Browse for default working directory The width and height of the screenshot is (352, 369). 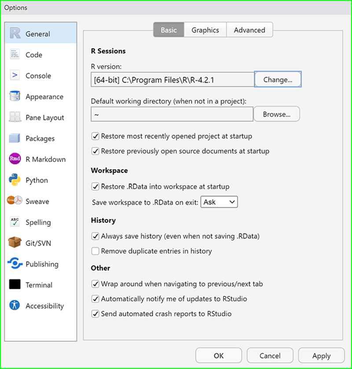pos(277,113)
